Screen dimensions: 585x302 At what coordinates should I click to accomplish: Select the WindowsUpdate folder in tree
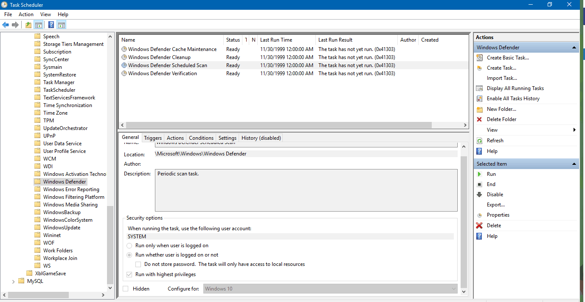[62, 228]
